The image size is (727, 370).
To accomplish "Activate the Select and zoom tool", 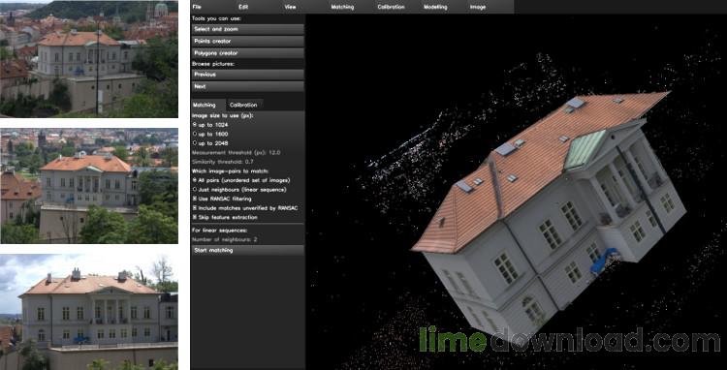I will (247, 29).
